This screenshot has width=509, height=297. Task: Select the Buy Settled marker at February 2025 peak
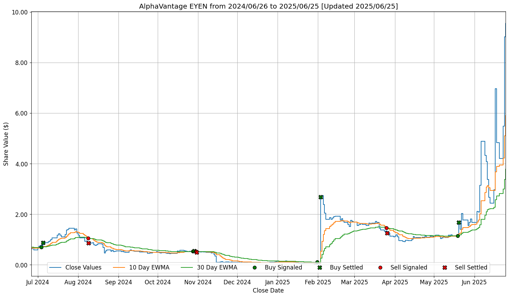(x=321, y=197)
